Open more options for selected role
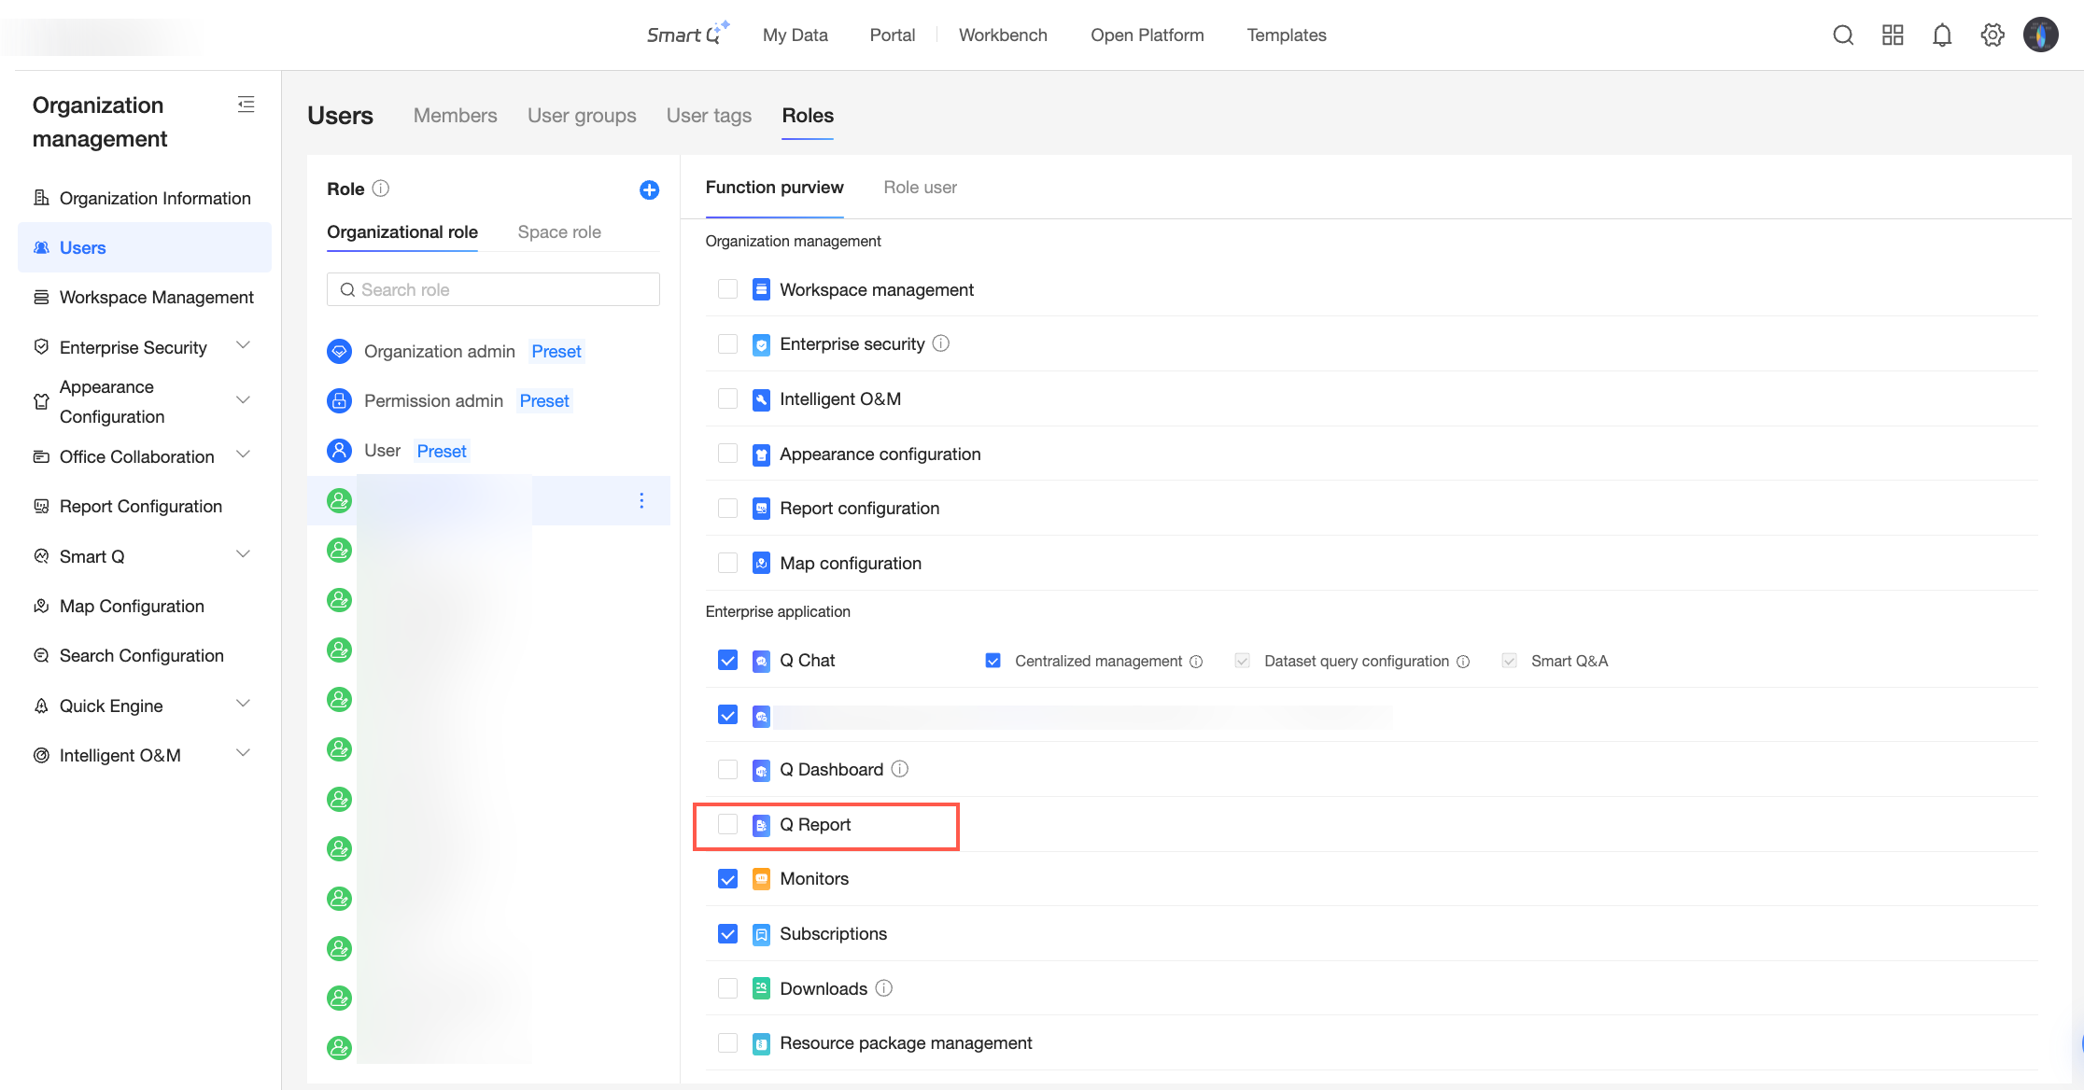This screenshot has height=1090, width=2084. click(x=641, y=501)
